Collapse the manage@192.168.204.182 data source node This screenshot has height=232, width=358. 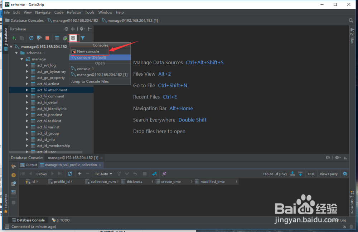pos(11,47)
